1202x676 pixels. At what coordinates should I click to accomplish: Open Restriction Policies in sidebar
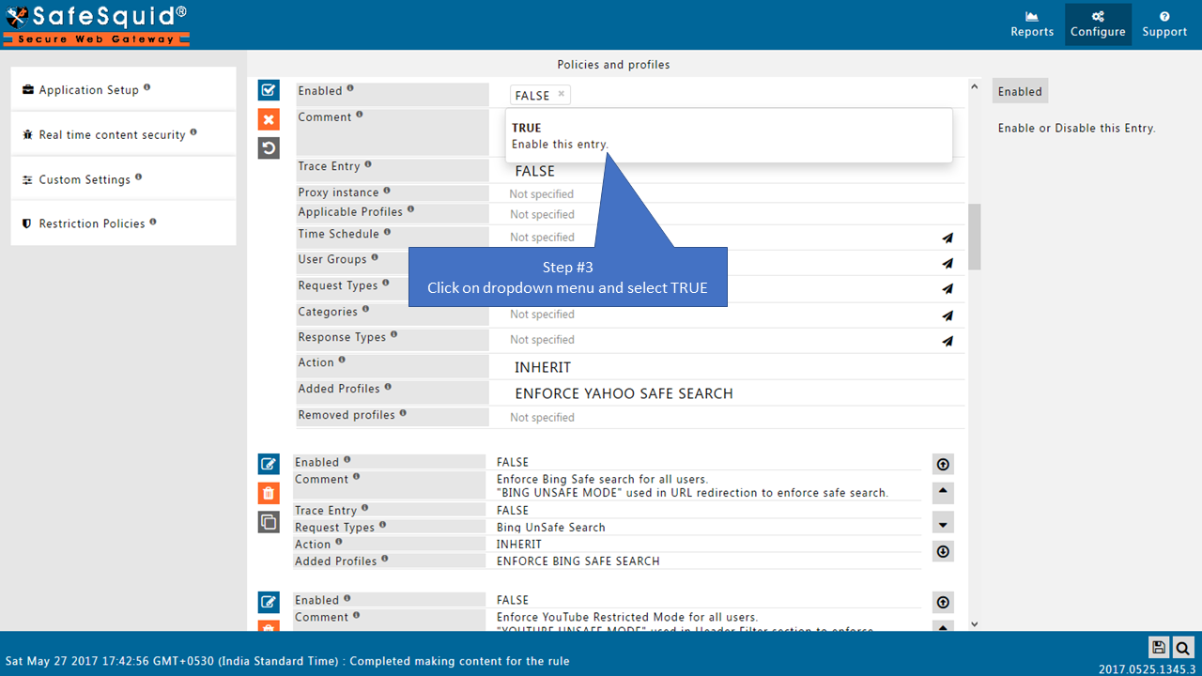click(x=123, y=223)
